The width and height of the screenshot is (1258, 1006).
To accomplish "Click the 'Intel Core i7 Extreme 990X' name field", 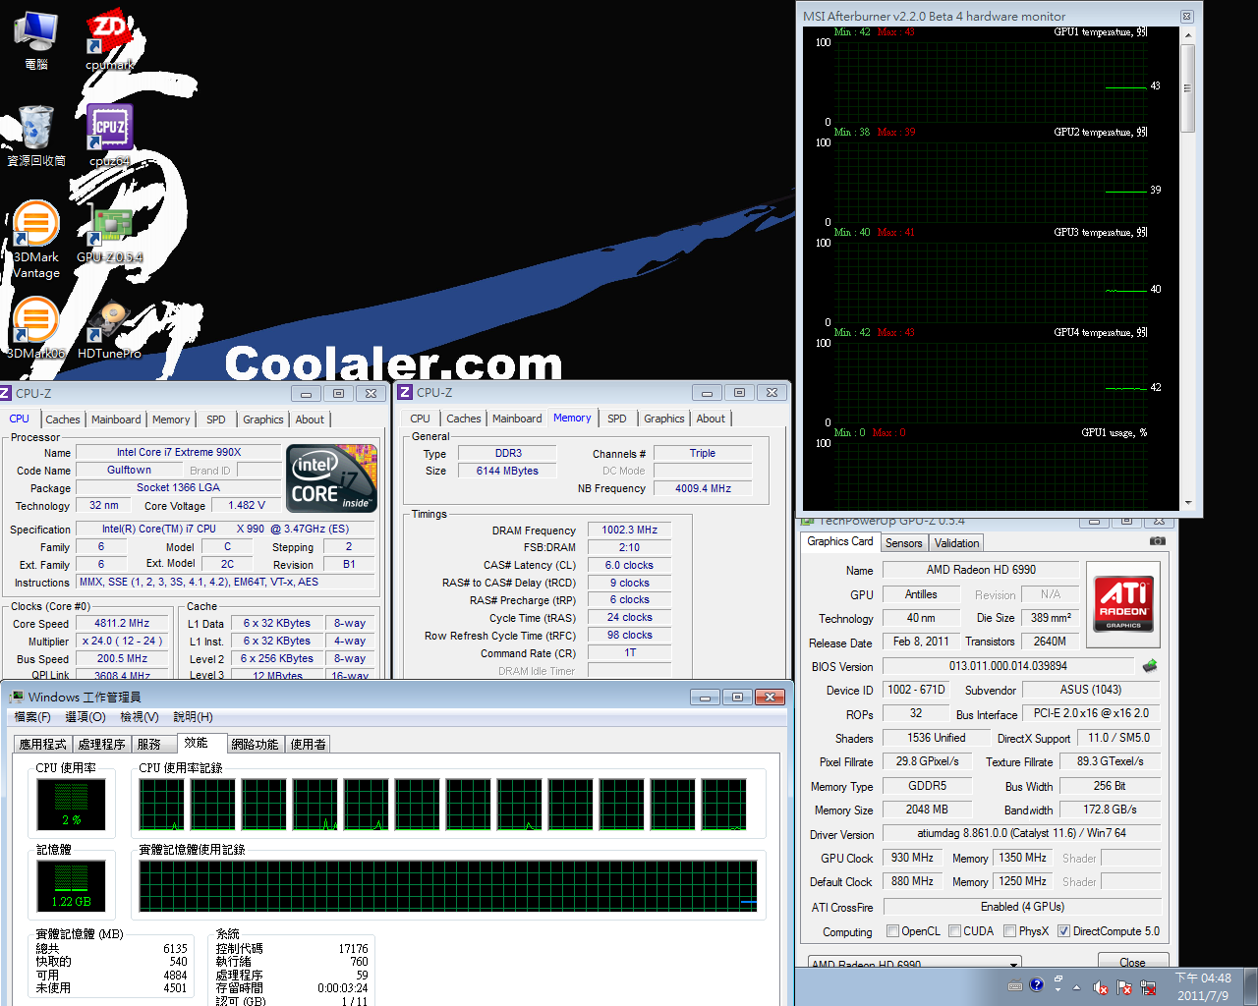I will click(x=179, y=452).
